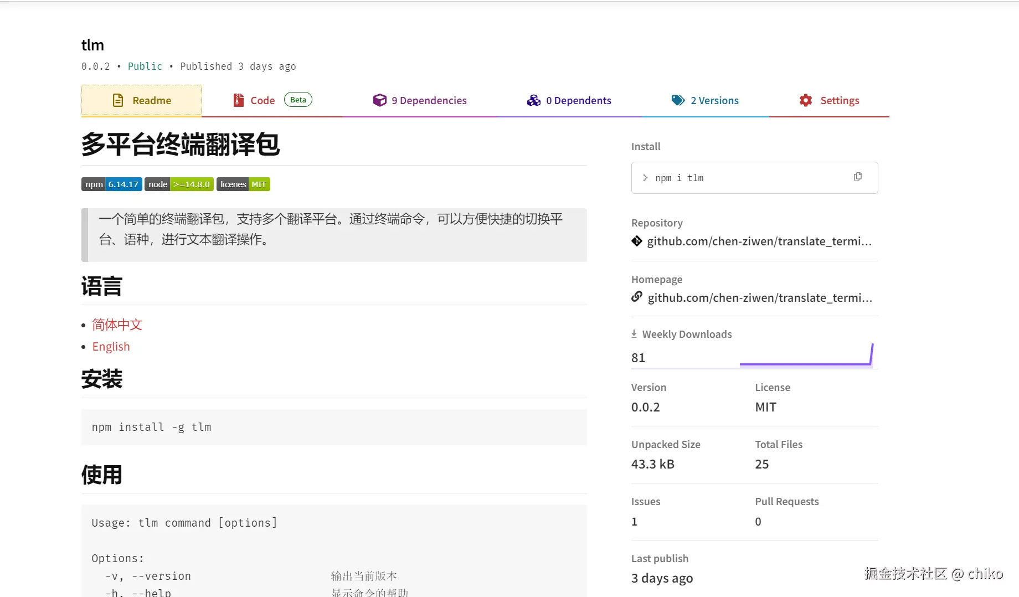Screen dimensions: 1019x597
Task: Click the node >=14.8.0 badge
Action: pos(179,184)
